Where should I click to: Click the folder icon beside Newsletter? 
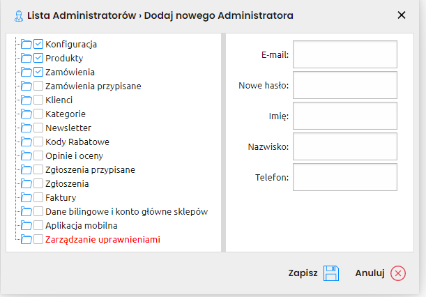tap(26, 128)
